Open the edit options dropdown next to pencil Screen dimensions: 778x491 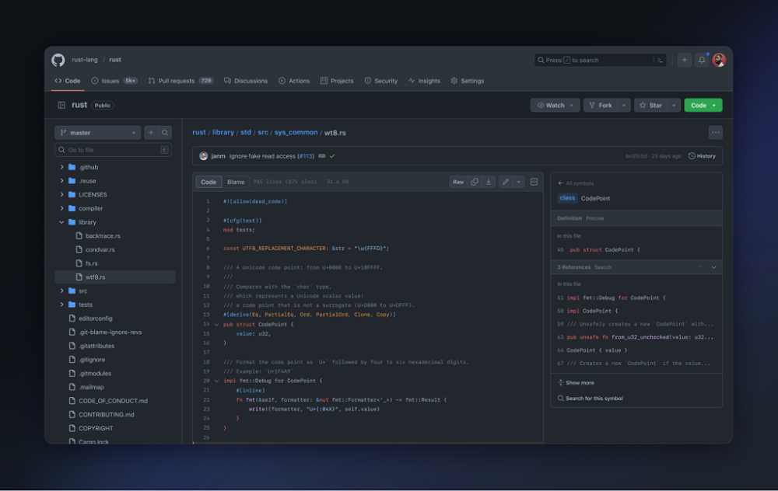pos(518,182)
